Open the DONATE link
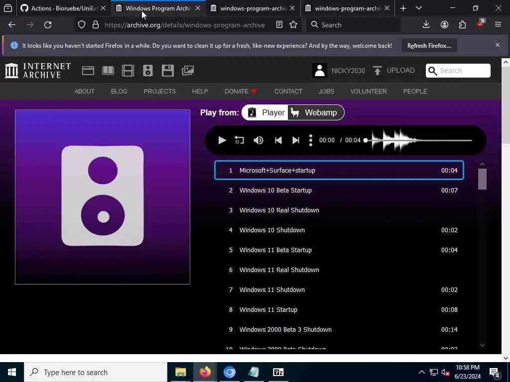 241,92
